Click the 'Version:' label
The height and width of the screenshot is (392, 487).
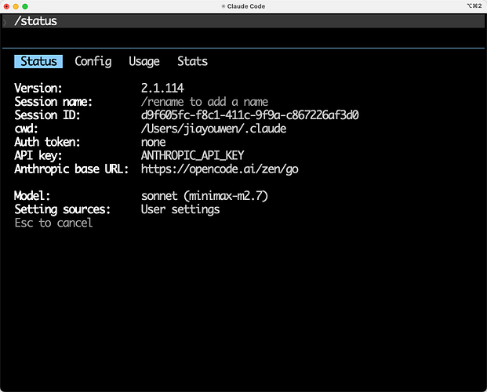pyautogui.click(x=38, y=89)
